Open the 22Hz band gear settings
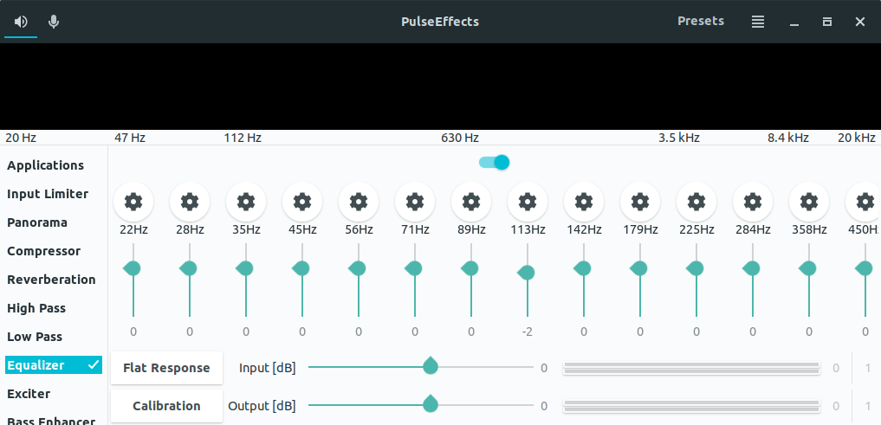This screenshot has height=425, width=881. pyautogui.click(x=133, y=202)
